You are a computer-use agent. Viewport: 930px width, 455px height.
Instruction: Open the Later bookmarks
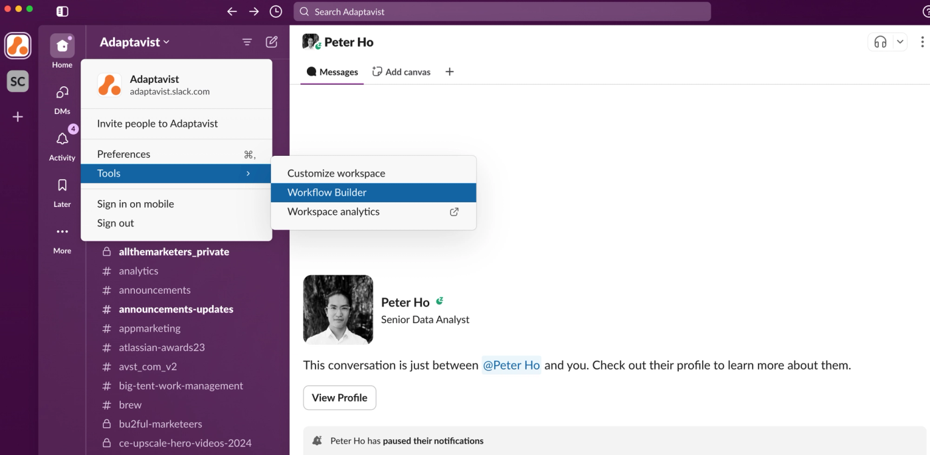tap(62, 191)
